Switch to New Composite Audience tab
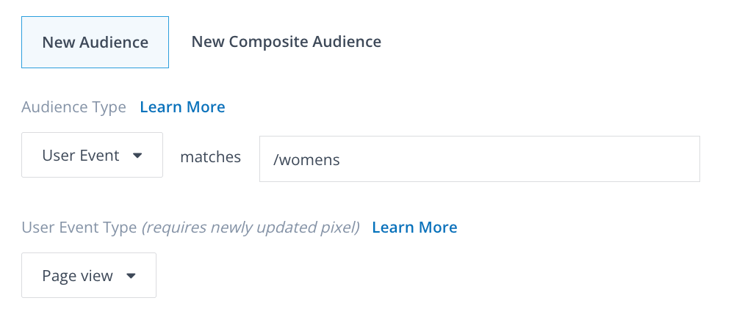This screenshot has height=320, width=745. pyautogui.click(x=286, y=42)
